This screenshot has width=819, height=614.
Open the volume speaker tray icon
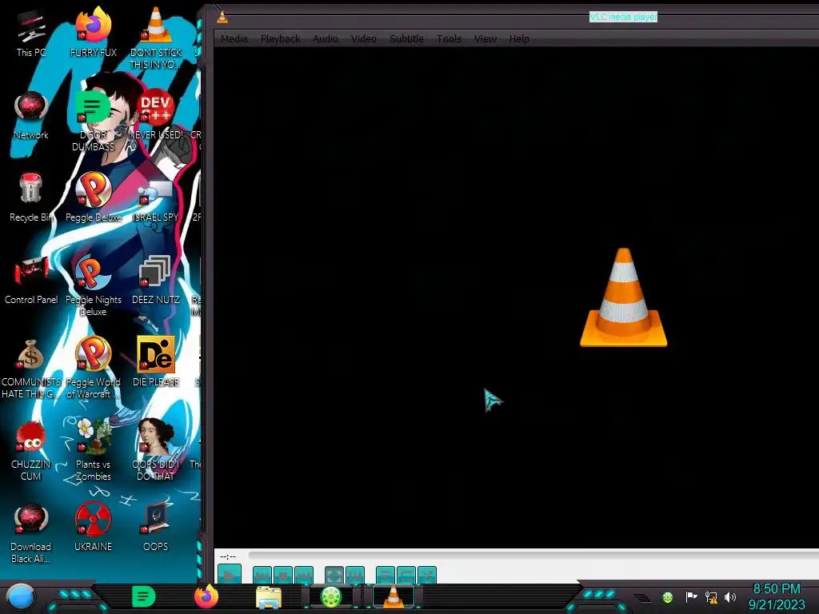point(730,596)
